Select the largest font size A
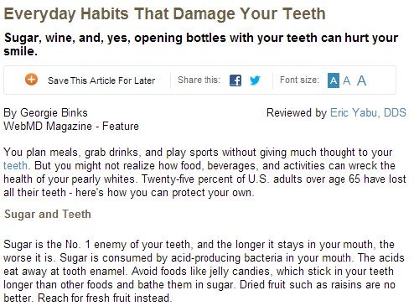This screenshot has height=306, width=414. 361,80
